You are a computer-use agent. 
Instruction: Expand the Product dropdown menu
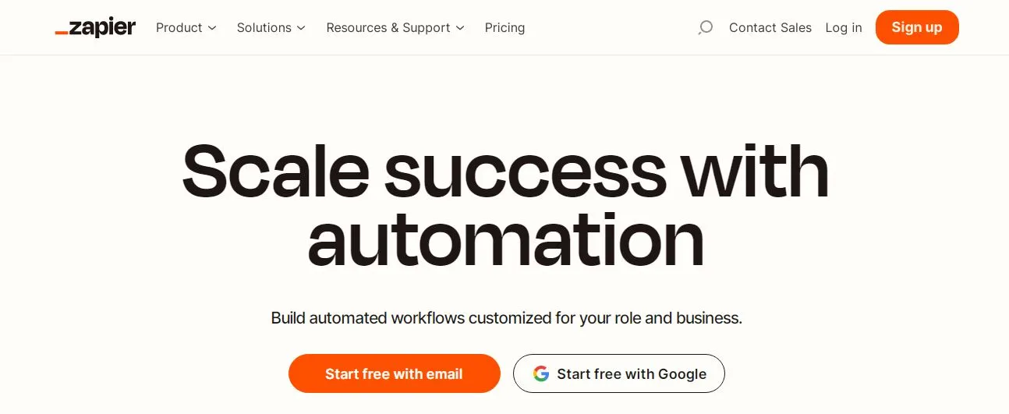pyautogui.click(x=186, y=27)
